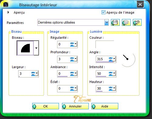
Task: Click the Intensité value field
Action: tap(102, 74)
